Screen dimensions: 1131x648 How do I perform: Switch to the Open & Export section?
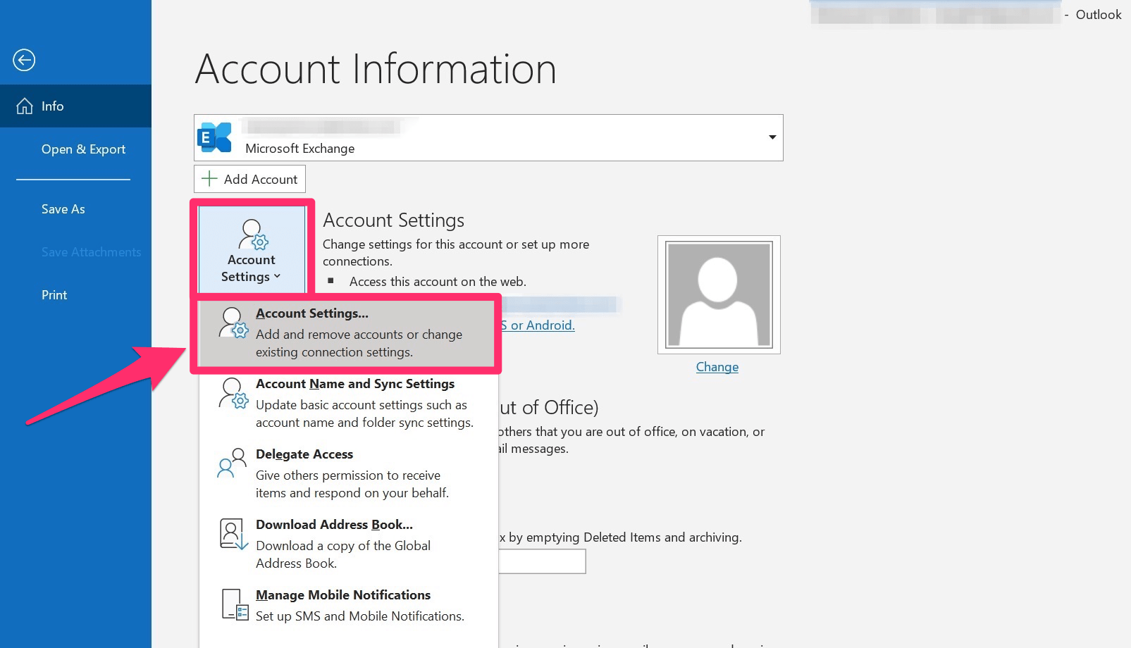point(83,149)
